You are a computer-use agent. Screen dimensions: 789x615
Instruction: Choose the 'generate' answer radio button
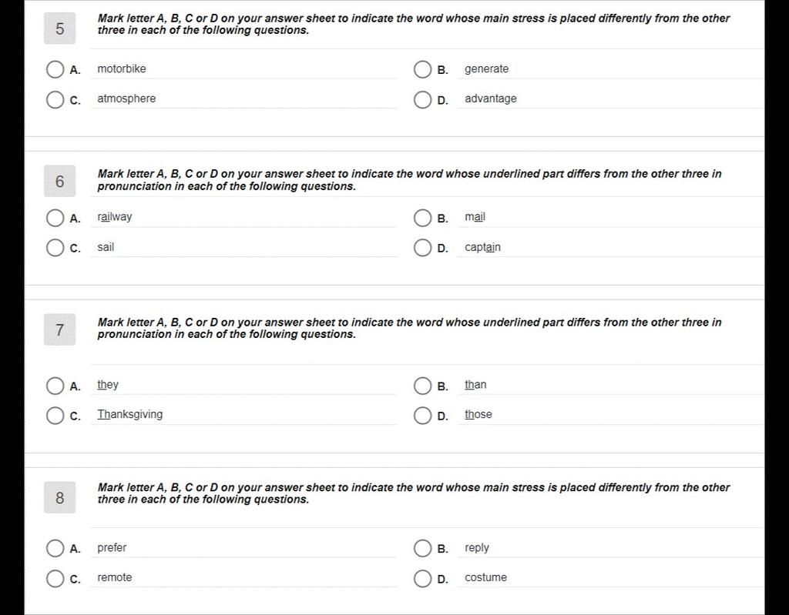coord(422,69)
